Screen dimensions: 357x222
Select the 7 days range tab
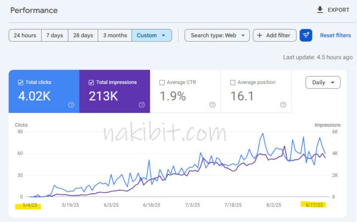[x=54, y=36]
